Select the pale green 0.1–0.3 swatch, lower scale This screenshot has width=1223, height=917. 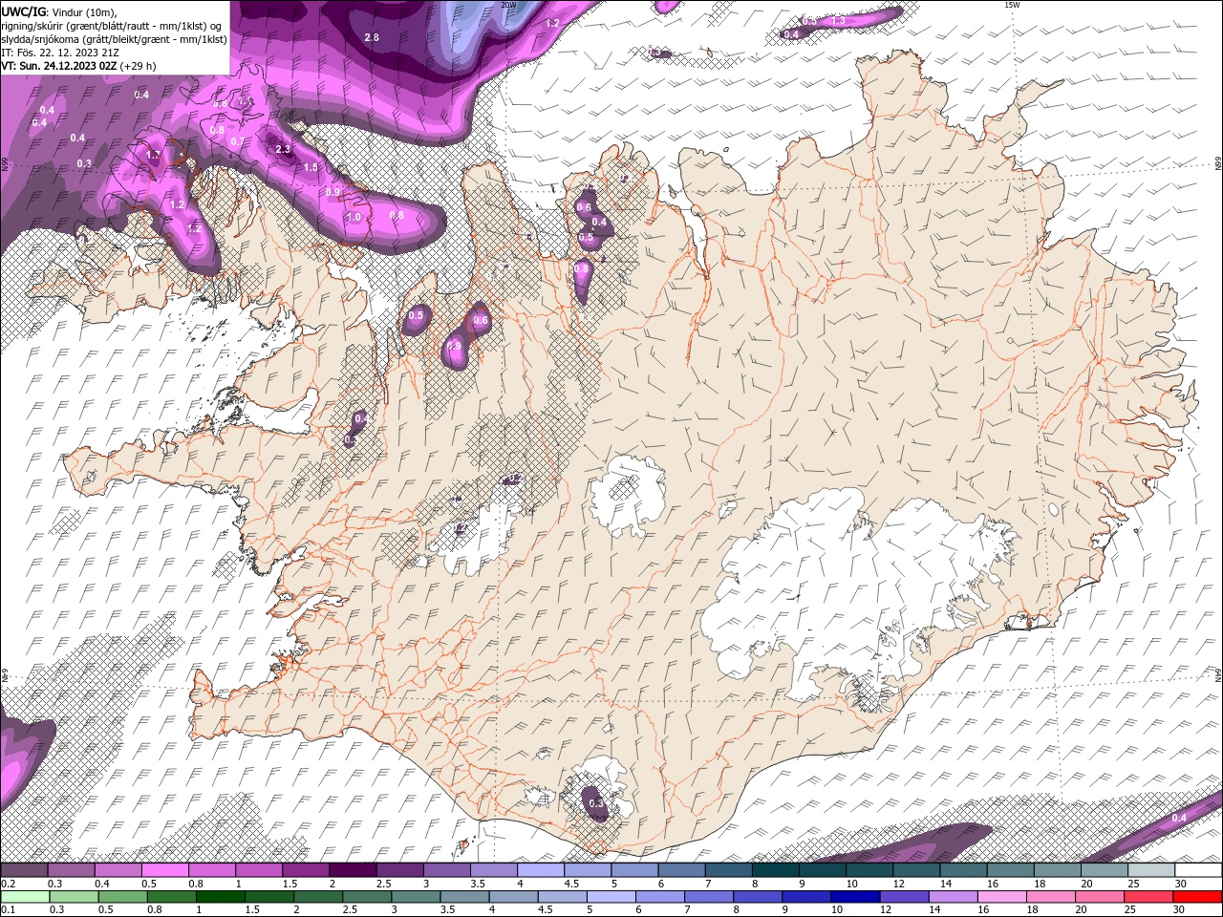pos(25,897)
